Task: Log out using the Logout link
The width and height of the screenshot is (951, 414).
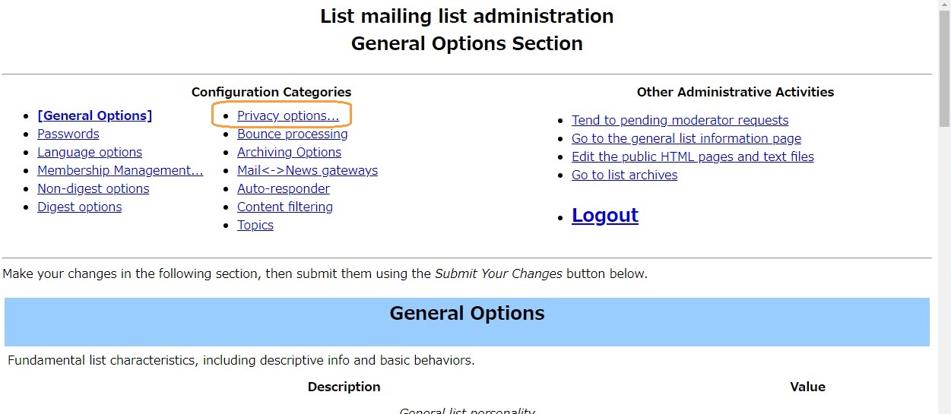Action: tap(605, 215)
